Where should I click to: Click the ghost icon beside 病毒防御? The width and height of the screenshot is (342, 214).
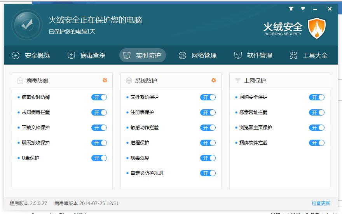tap(20, 81)
